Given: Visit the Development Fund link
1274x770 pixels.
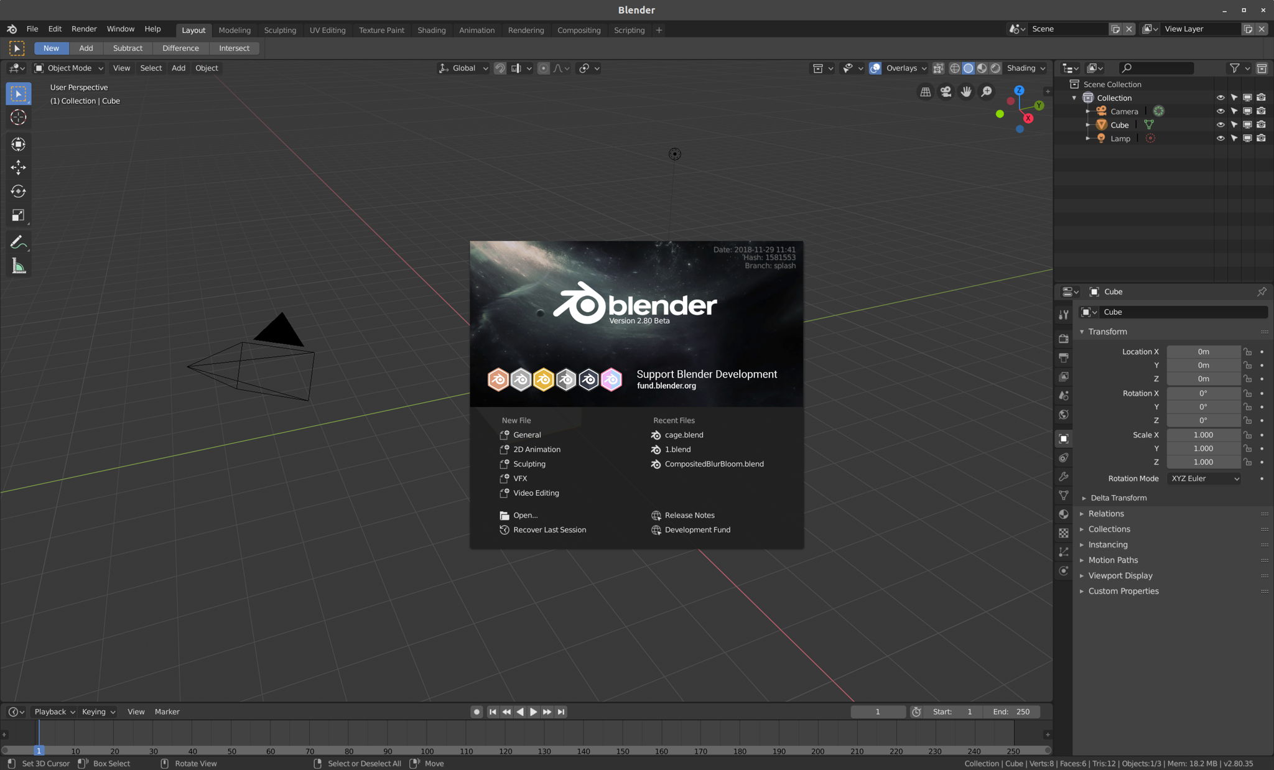Looking at the screenshot, I should (x=697, y=529).
